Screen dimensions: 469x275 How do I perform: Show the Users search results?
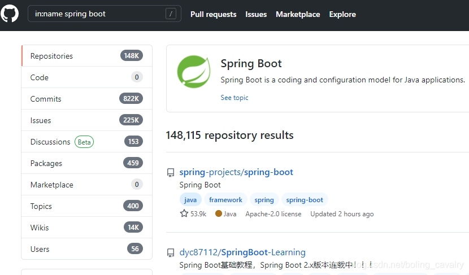pos(87,249)
